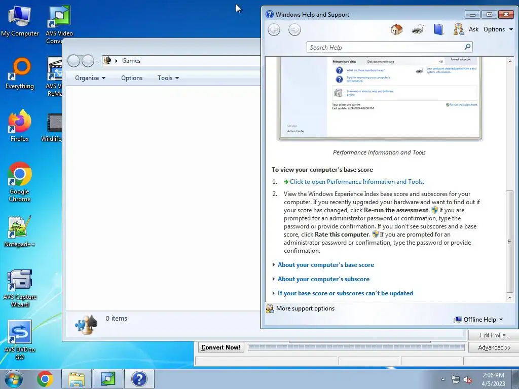Open AVS Capture Wizard desktop shortcut
Viewport: 519px width, 389px height.
pos(20,288)
